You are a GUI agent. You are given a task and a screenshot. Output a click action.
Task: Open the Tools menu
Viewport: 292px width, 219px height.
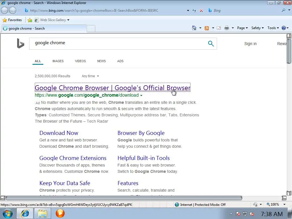pos(273,28)
